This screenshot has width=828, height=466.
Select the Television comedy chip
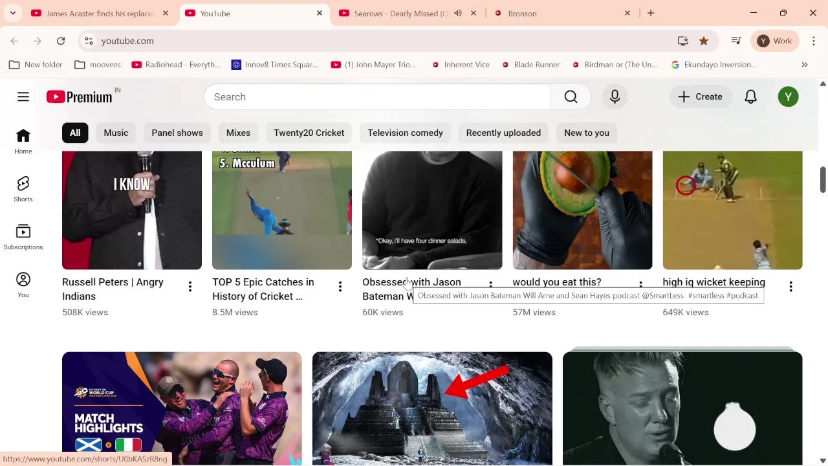406,133
